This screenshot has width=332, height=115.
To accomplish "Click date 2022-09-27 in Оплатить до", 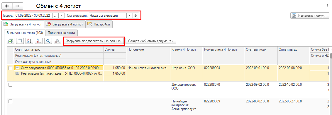I will tap(290, 101).
